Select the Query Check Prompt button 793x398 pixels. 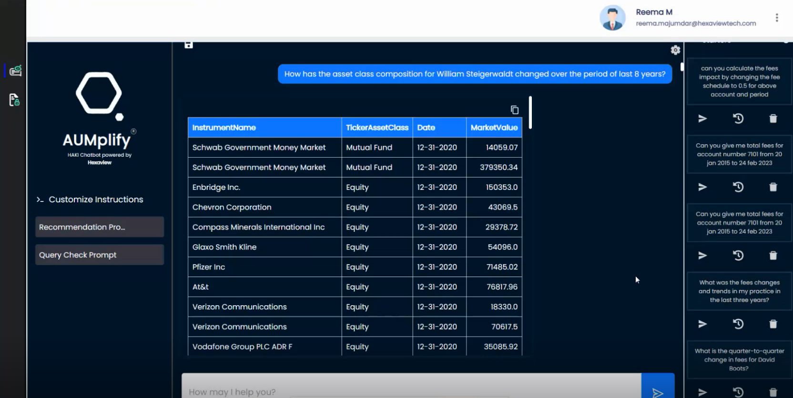point(99,255)
